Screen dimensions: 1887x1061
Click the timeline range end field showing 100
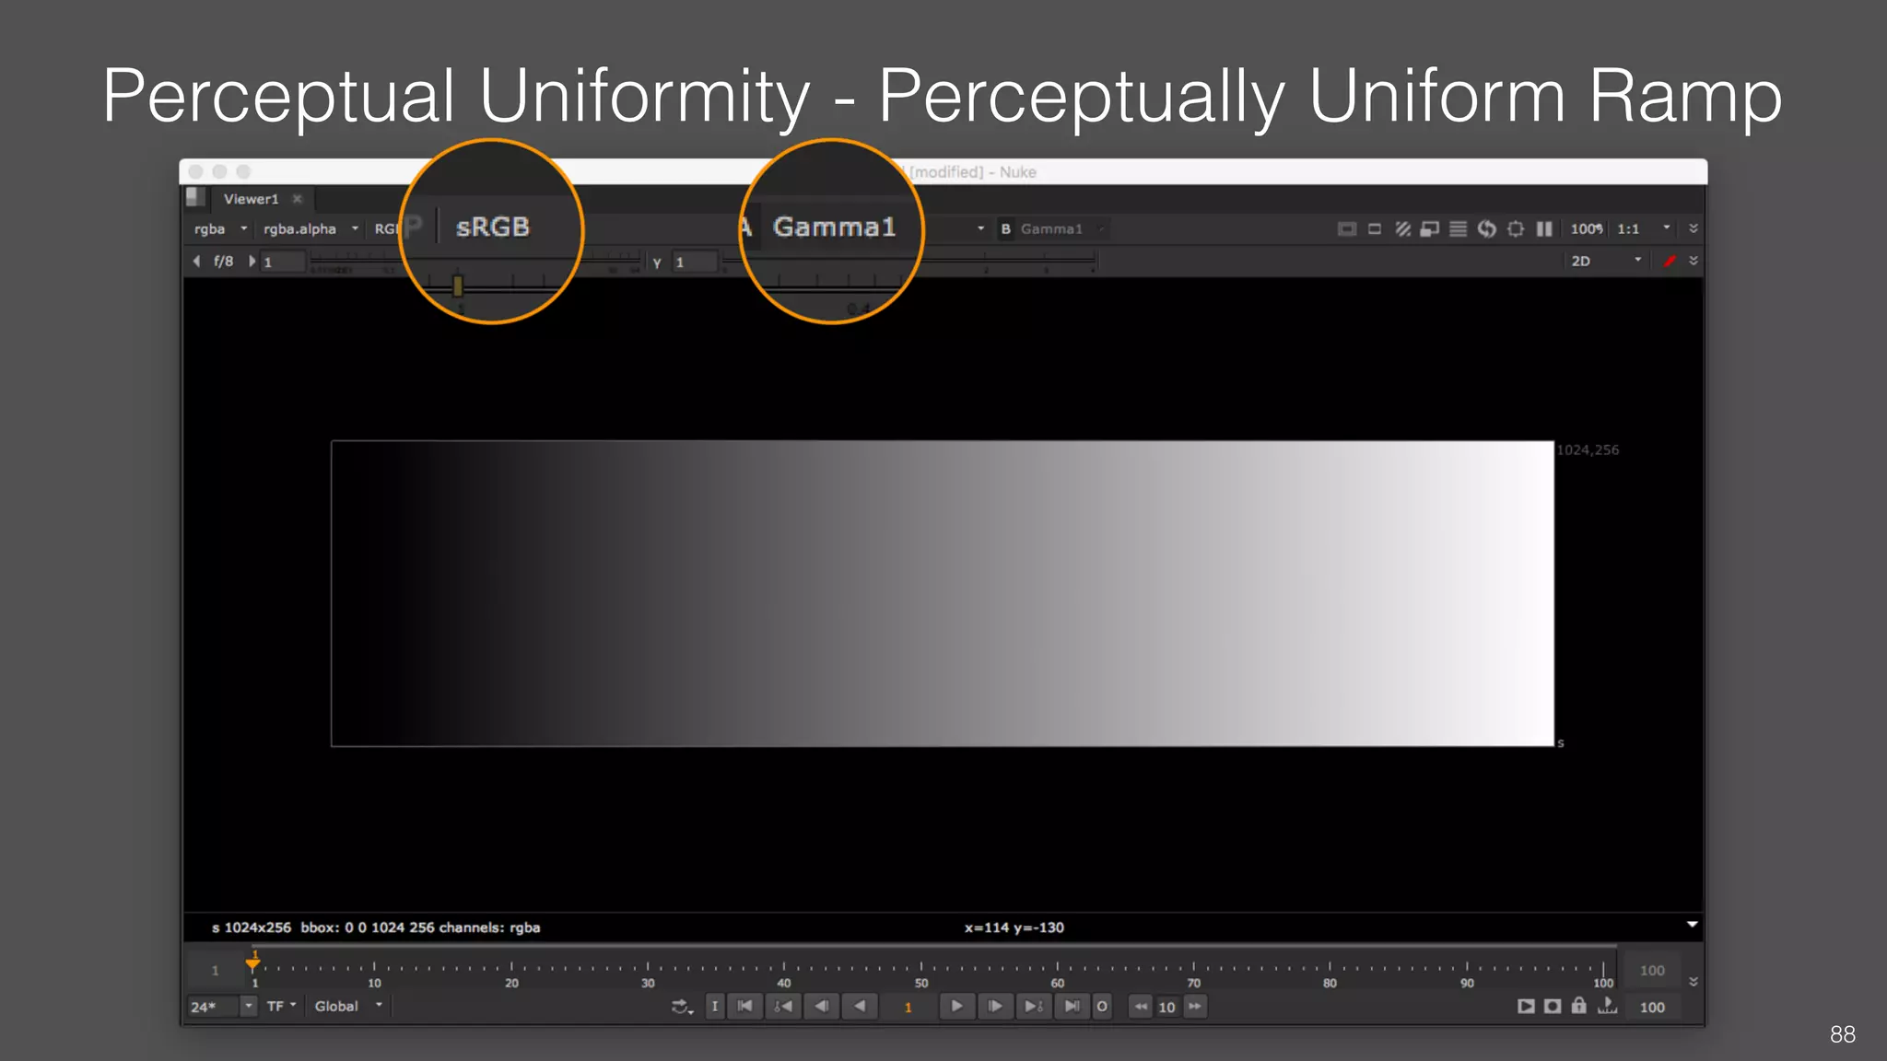[1652, 971]
